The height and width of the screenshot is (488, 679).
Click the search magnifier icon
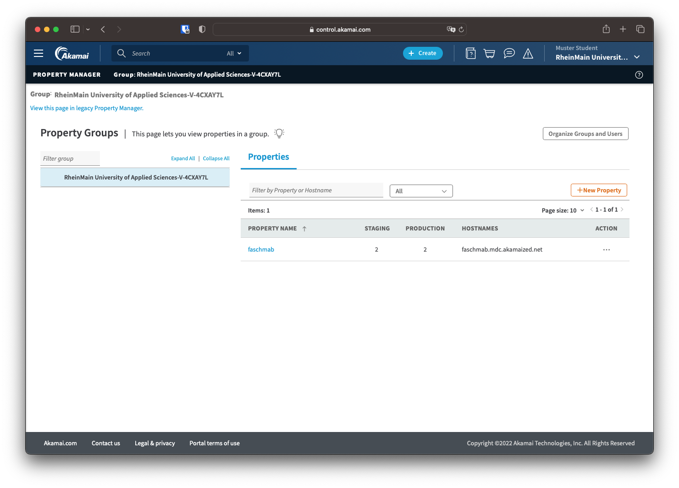point(121,53)
